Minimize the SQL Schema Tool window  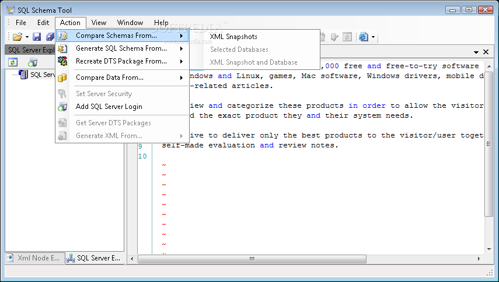click(x=452, y=10)
